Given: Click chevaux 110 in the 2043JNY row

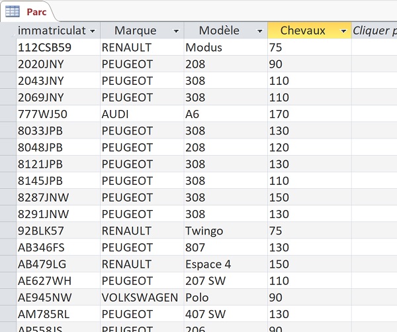Looking at the screenshot, I should pyautogui.click(x=310, y=81).
